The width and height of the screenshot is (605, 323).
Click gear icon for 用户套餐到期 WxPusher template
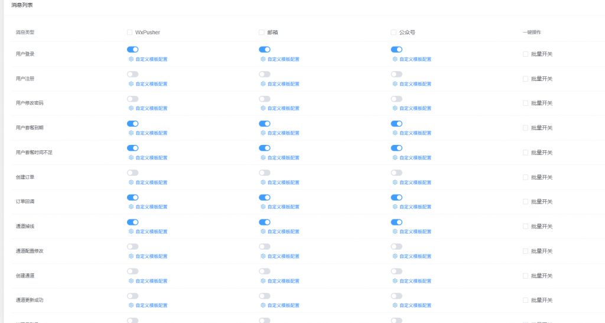tap(131, 133)
